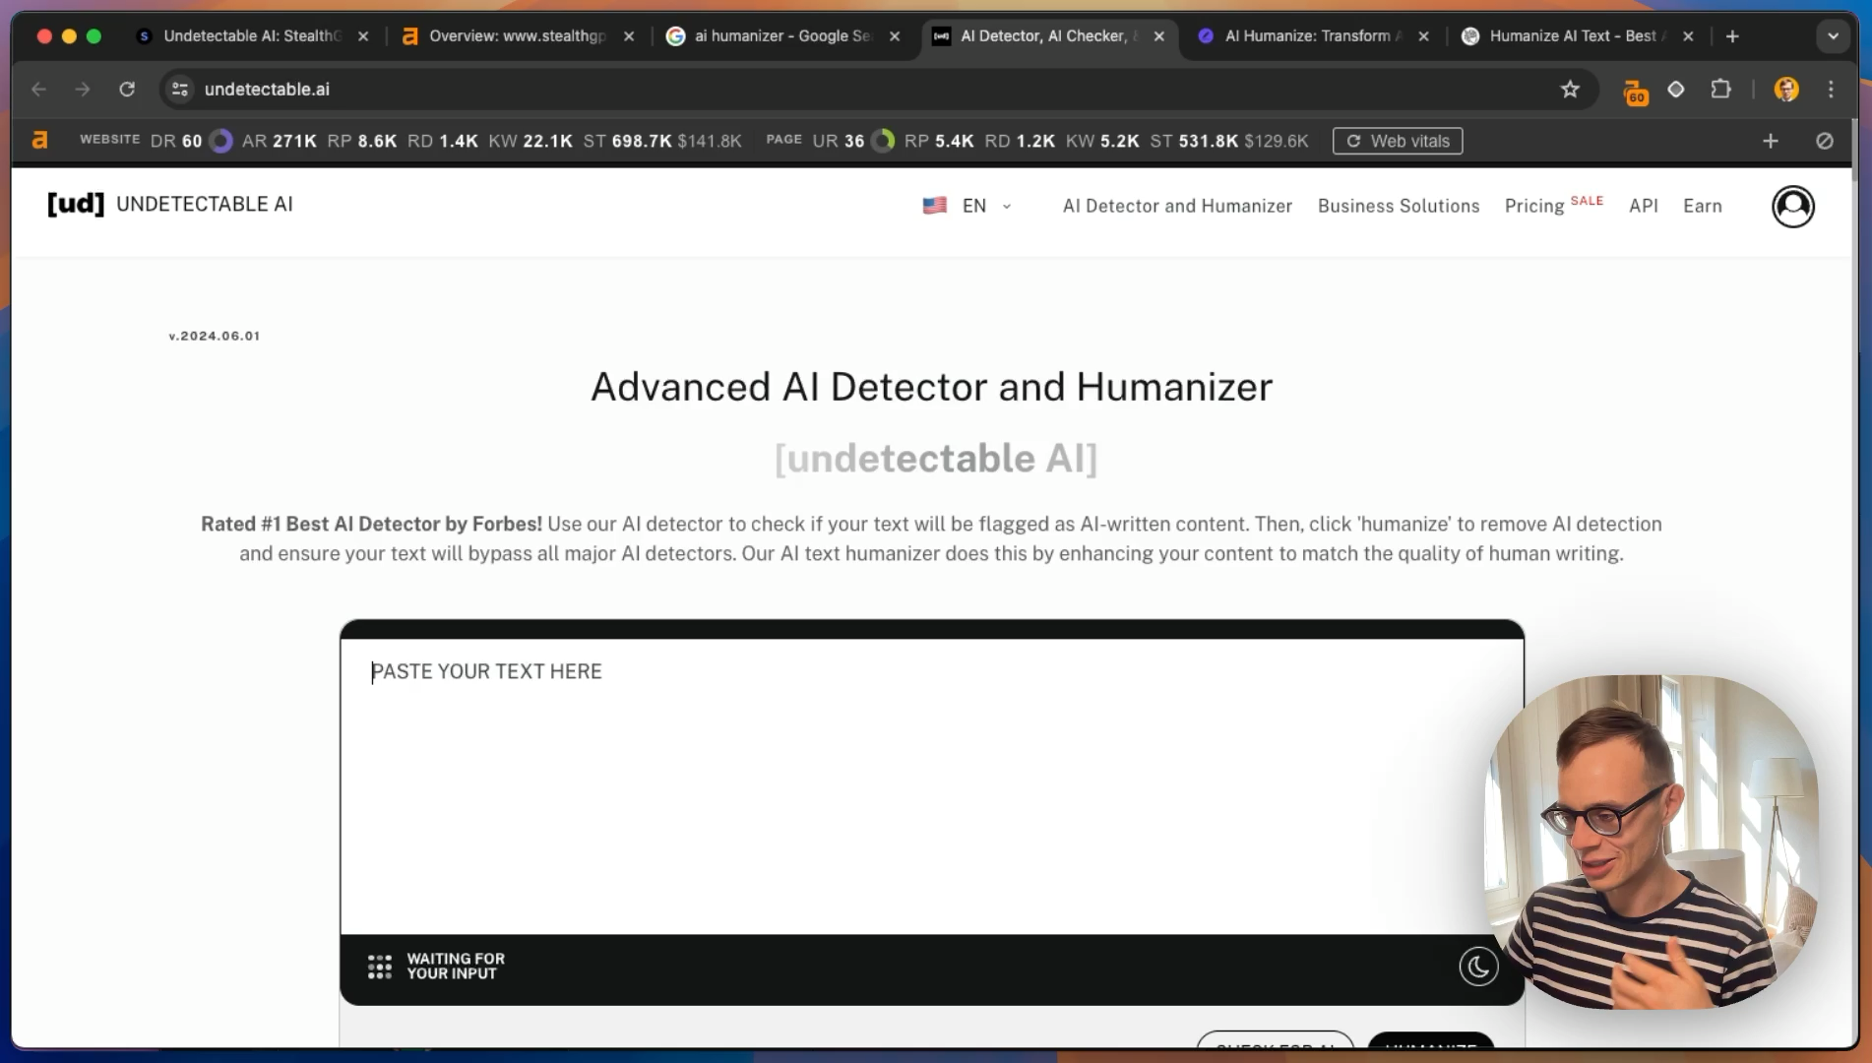
Task: Click the Web vitals button
Action: [x=1398, y=141]
